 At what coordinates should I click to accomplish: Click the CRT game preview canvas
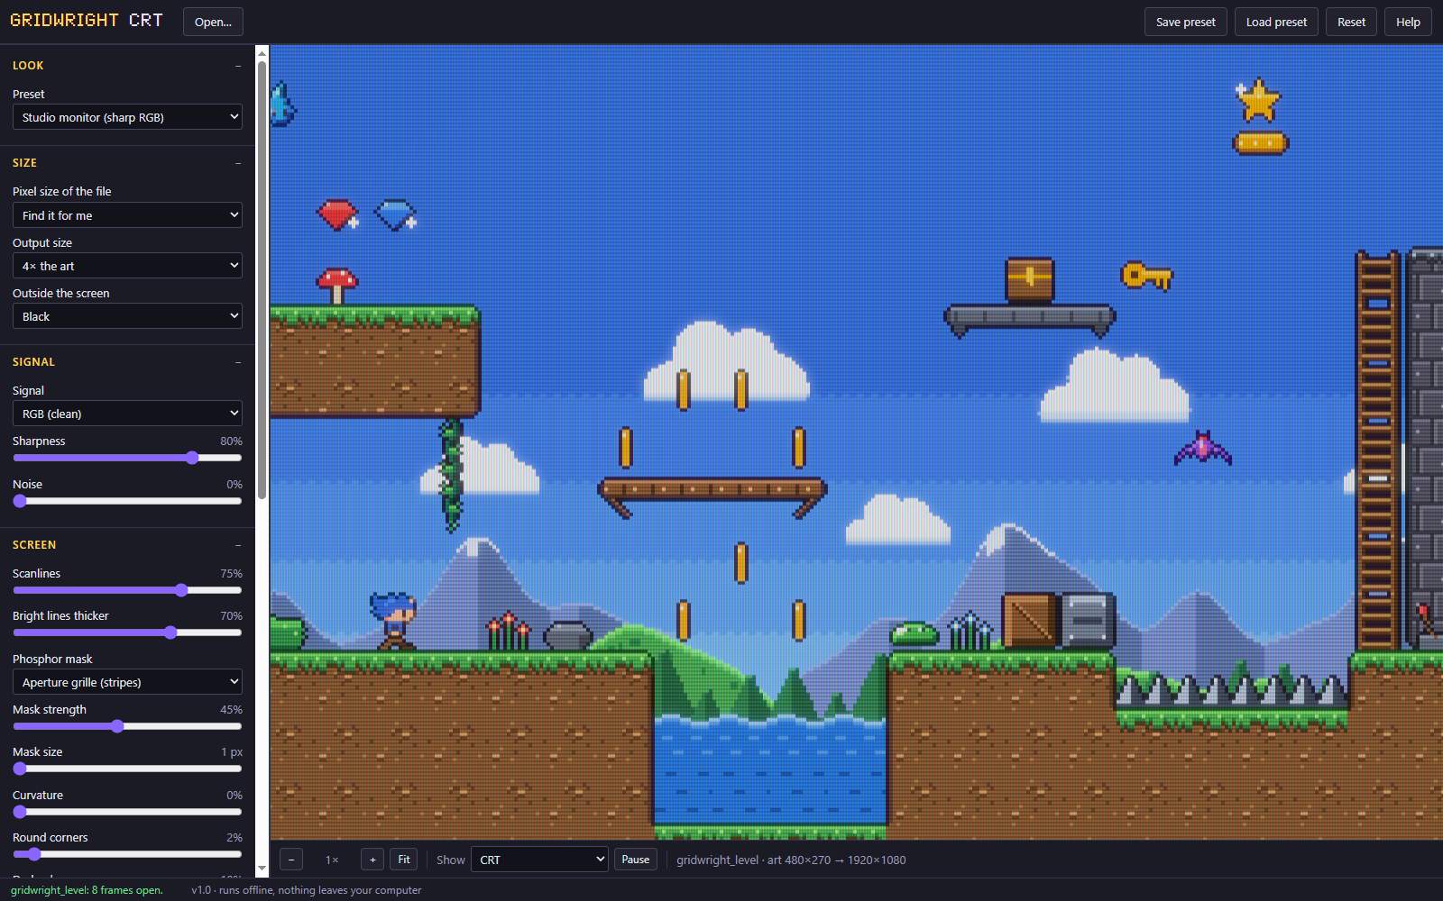coord(856,442)
